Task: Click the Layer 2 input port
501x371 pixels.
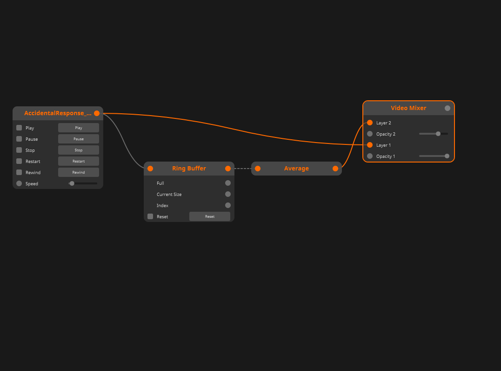Action: [x=370, y=123]
